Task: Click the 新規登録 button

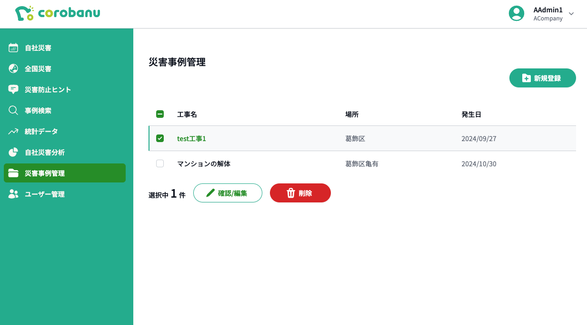Action: 542,77
